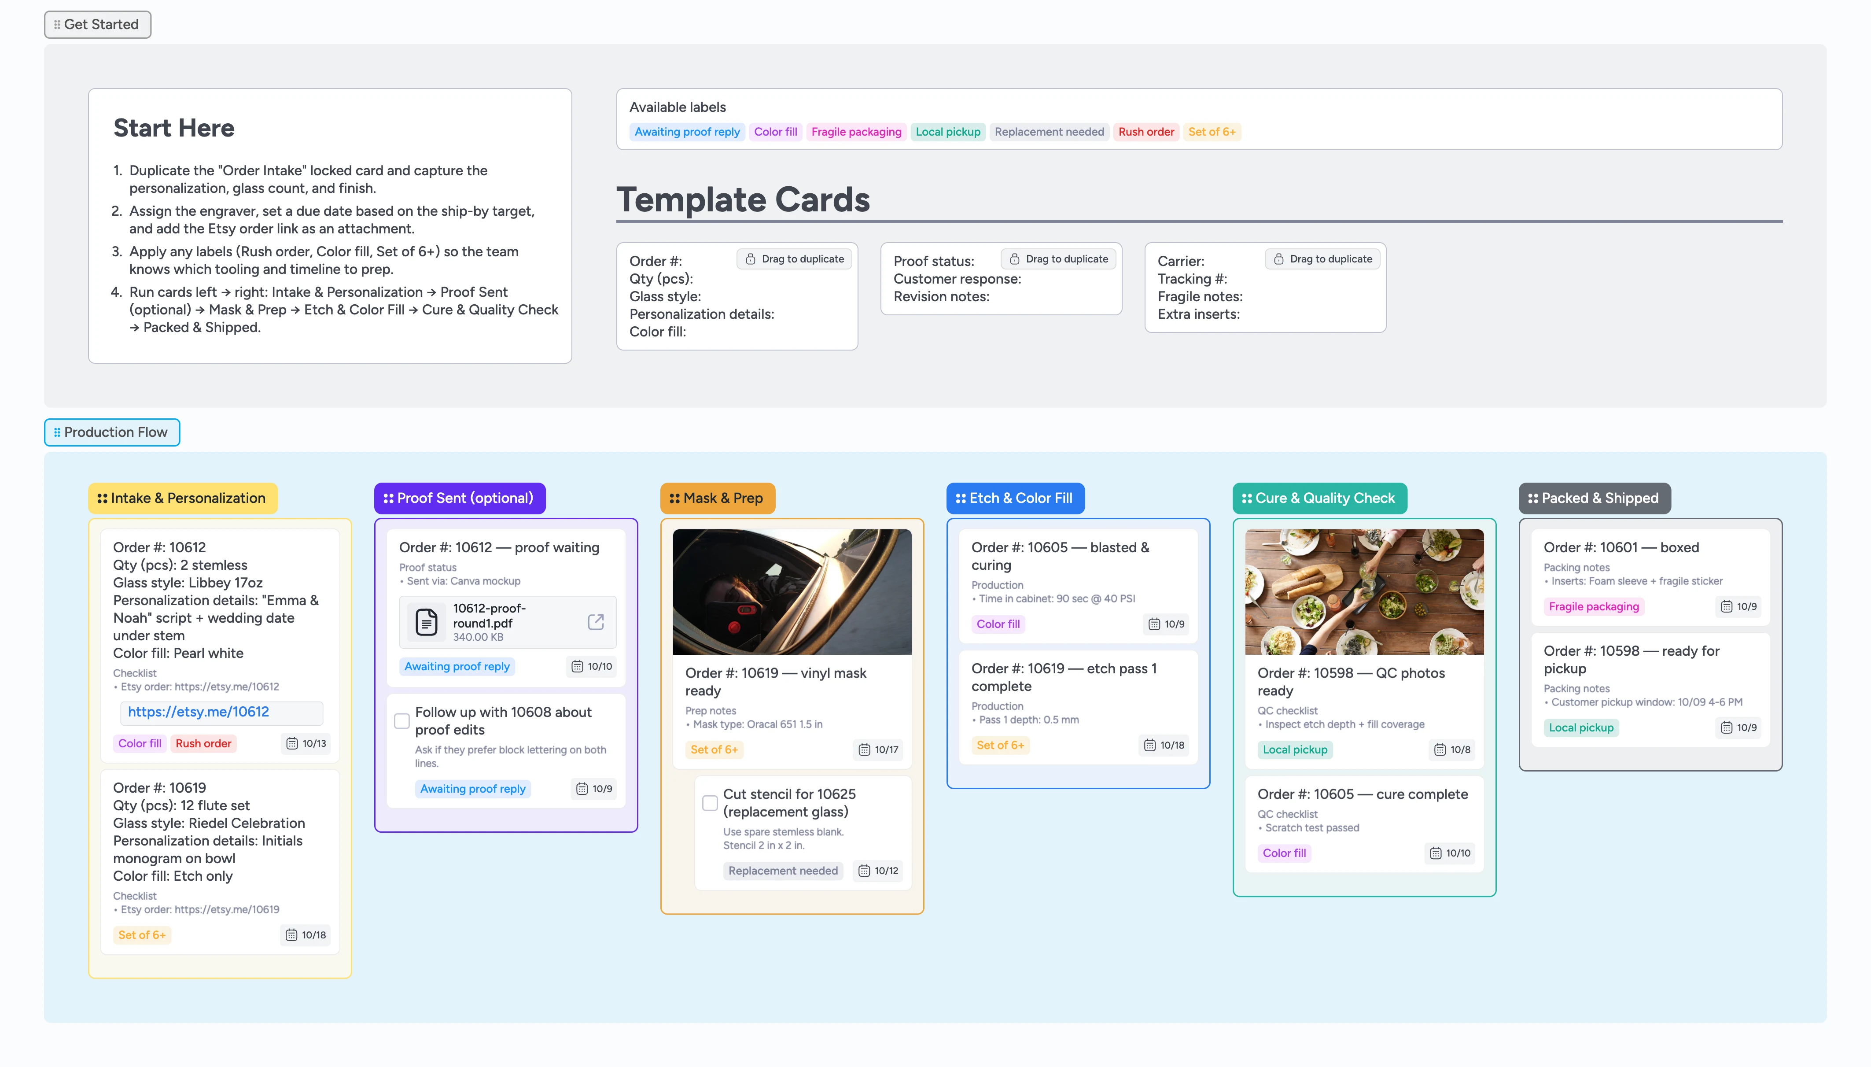Open the car mirror photo on vinyl mask card
This screenshot has height=1067, width=1871.
pyautogui.click(x=792, y=591)
